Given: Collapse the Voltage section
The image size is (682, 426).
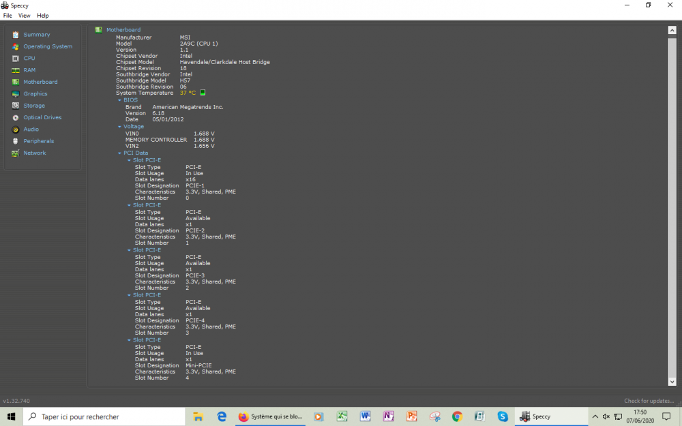Looking at the screenshot, I should point(119,127).
